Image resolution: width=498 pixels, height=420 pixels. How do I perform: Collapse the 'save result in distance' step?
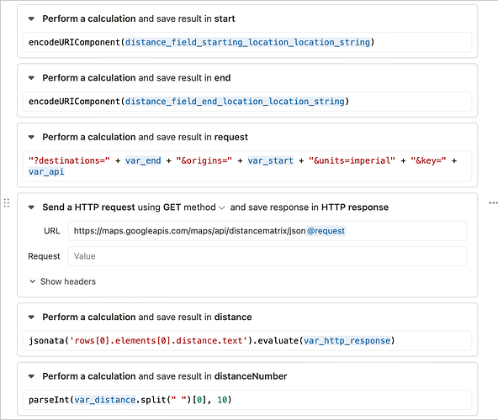pos(31,317)
